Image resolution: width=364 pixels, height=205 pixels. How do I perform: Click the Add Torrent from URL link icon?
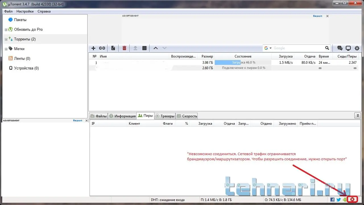tap(102, 48)
